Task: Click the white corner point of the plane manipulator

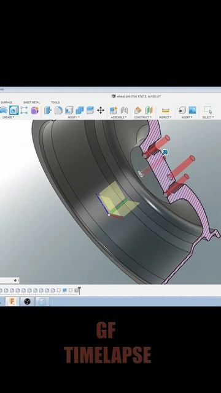Action: pyautogui.click(x=109, y=215)
